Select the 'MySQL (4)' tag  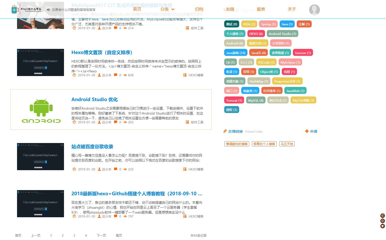click(x=255, y=100)
